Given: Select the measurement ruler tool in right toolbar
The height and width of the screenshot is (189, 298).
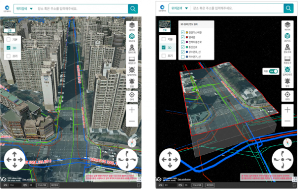Looking at the screenshot, I should pos(287,60).
